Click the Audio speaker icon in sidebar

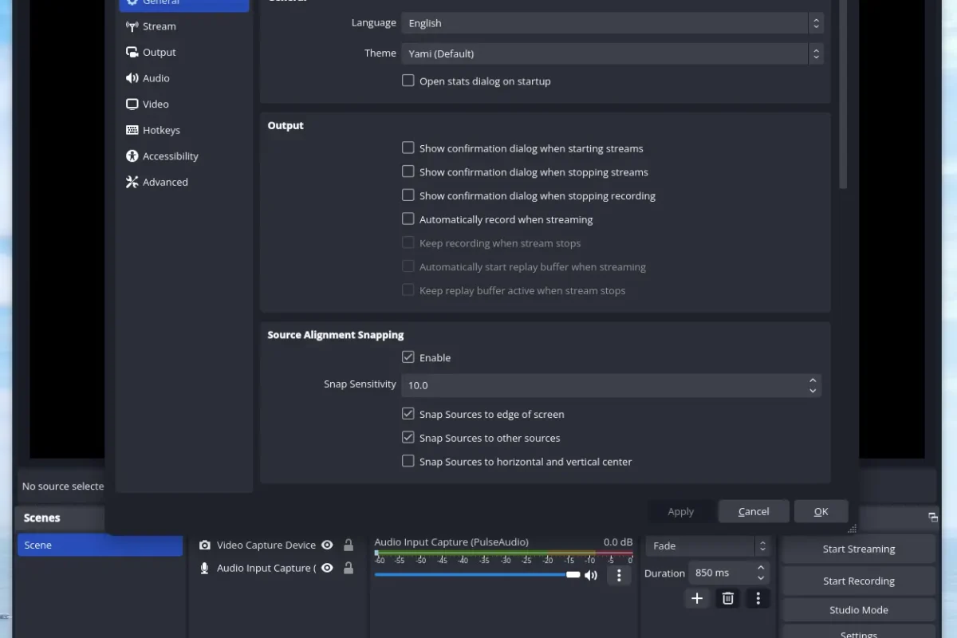point(132,78)
